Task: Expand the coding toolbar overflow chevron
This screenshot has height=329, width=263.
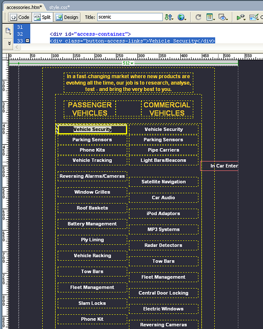Action: (x=9, y=43)
